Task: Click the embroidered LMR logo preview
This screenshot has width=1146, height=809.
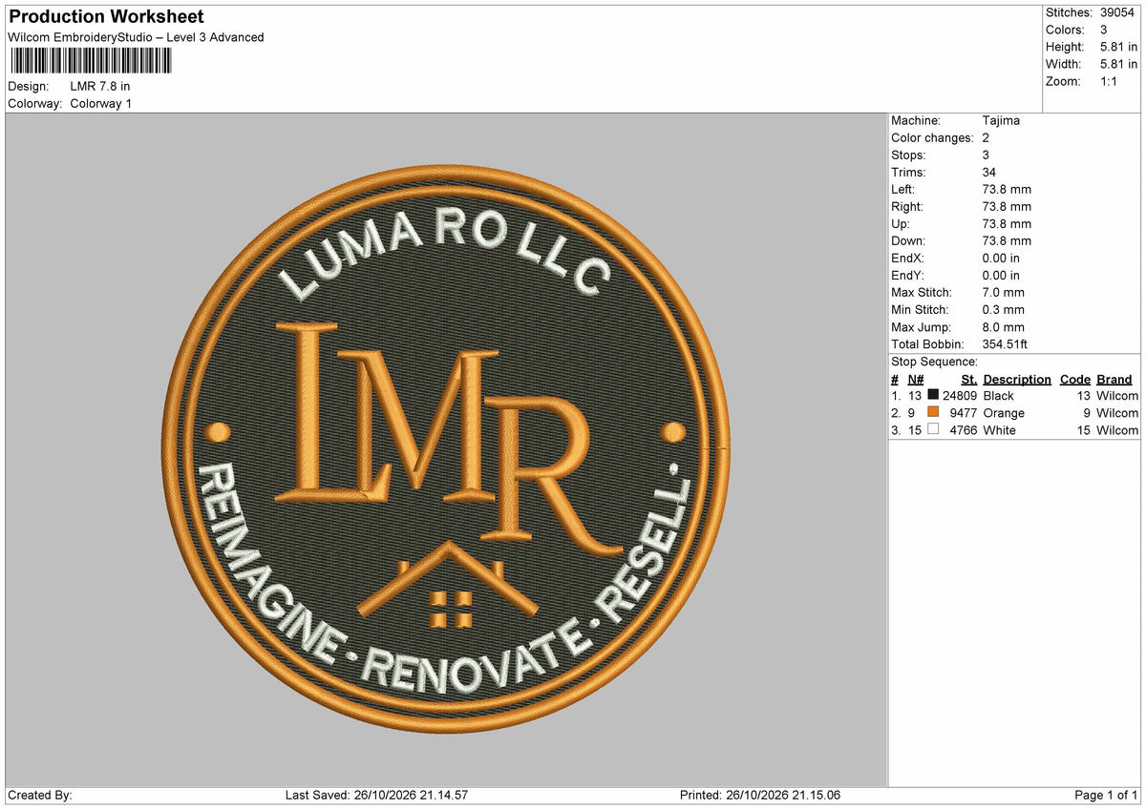Action: click(446, 449)
